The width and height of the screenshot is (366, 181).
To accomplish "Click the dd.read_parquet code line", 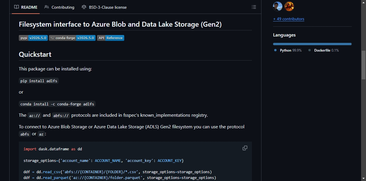I will 120,178.
